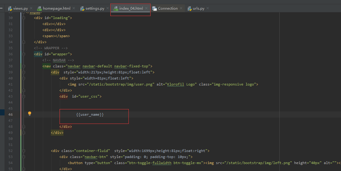341x171 pixels.
Task: Click the navbar-fixed-top class name
Action: [131, 66]
